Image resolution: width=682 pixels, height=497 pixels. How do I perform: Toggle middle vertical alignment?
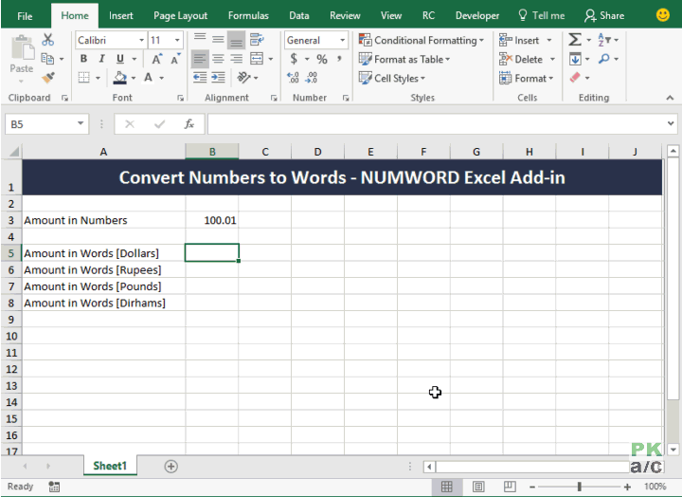(219, 40)
